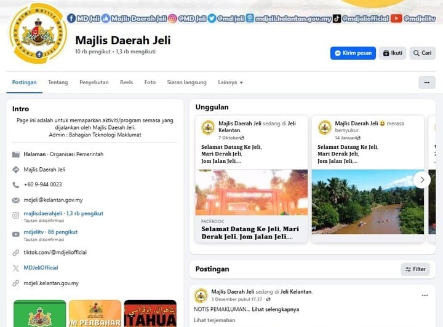Click the chain link icon beside tiktok.com
Image resolution: width=443 pixels, height=327 pixels.
(16, 253)
